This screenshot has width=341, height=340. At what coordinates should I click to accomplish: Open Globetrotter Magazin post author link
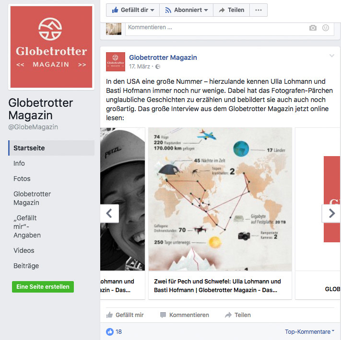(163, 57)
